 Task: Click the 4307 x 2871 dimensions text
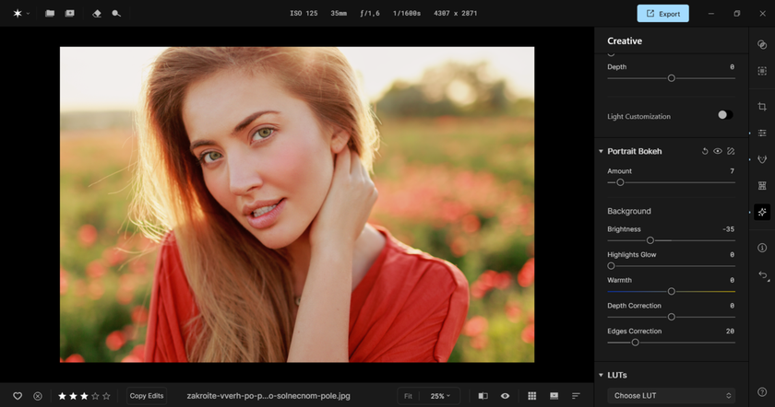[455, 13]
